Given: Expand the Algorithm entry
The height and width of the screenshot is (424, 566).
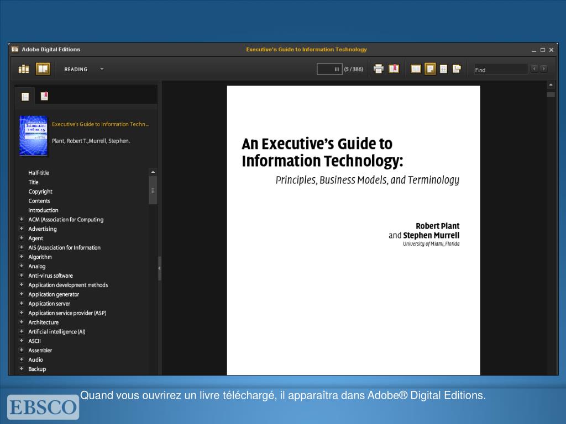Looking at the screenshot, I should tap(22, 257).
